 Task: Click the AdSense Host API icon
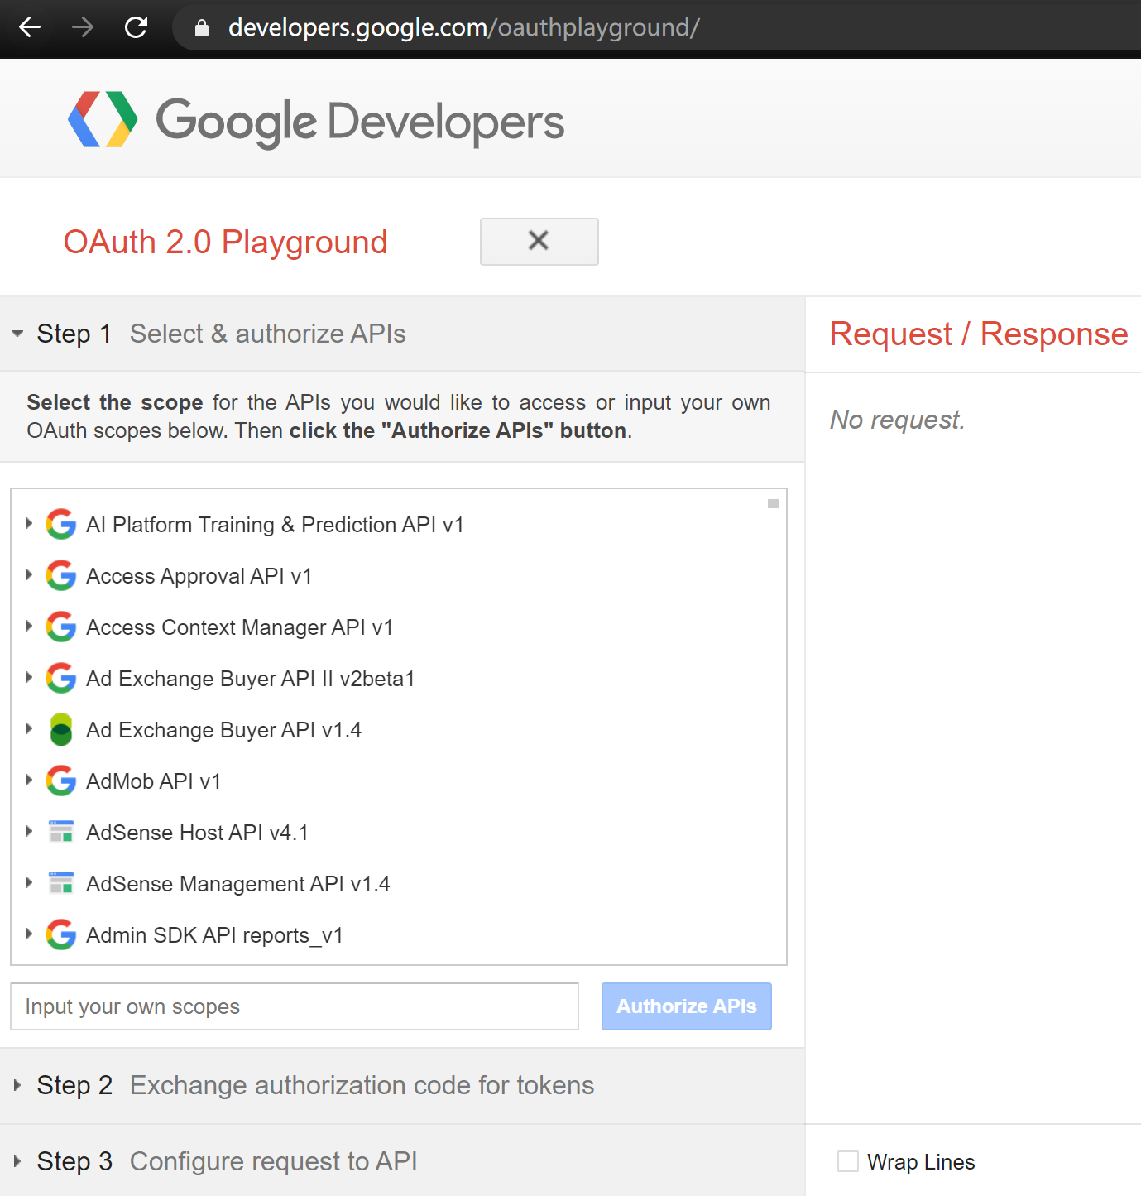coord(61,832)
